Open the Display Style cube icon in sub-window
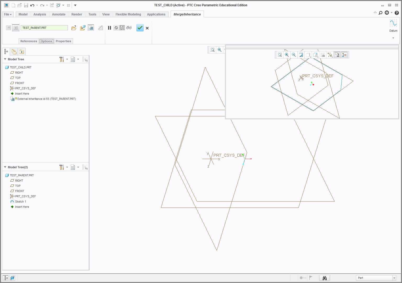This screenshot has width=402, height=283. [308, 55]
